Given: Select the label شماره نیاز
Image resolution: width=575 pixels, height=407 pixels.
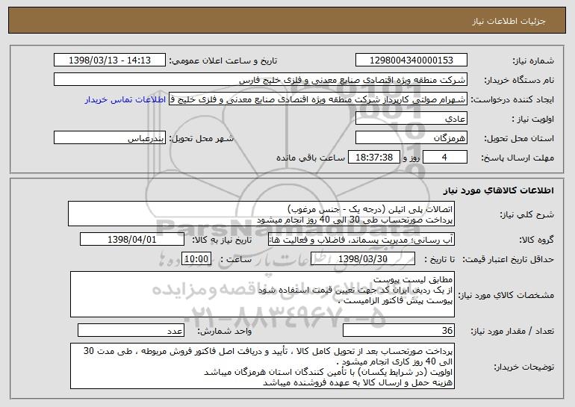Looking at the screenshot, I should point(533,60).
